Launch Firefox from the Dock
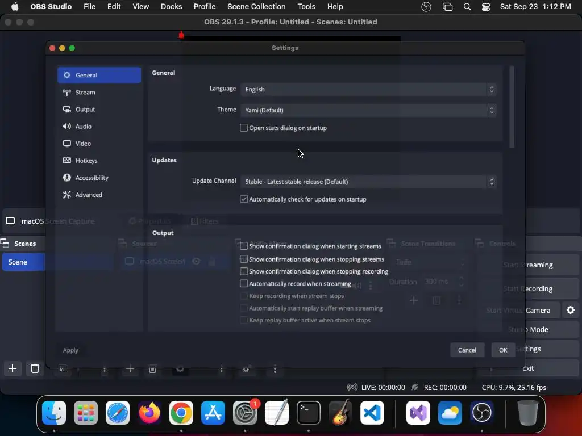 (x=149, y=413)
